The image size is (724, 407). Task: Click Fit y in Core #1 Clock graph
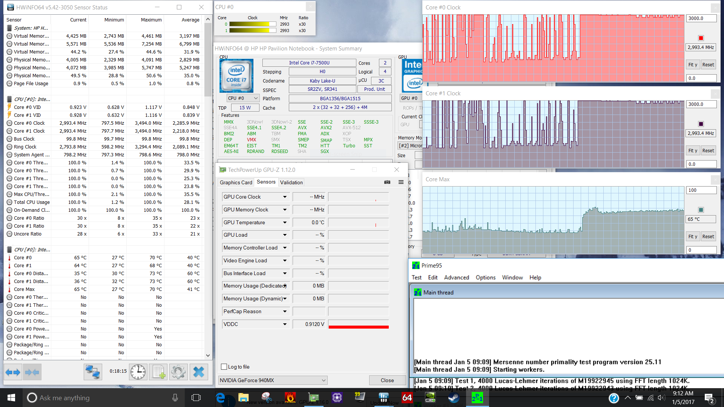pos(693,150)
